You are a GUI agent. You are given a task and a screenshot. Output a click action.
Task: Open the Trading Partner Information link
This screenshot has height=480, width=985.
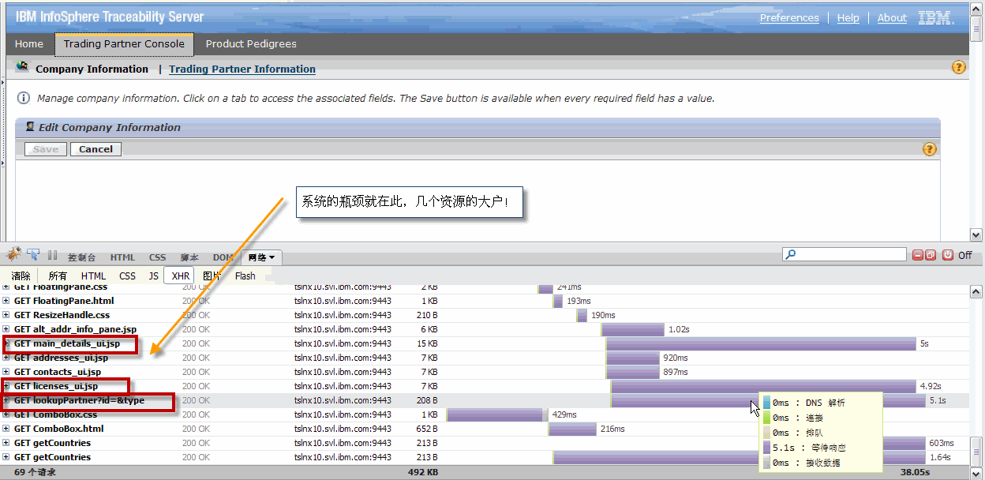coord(242,69)
